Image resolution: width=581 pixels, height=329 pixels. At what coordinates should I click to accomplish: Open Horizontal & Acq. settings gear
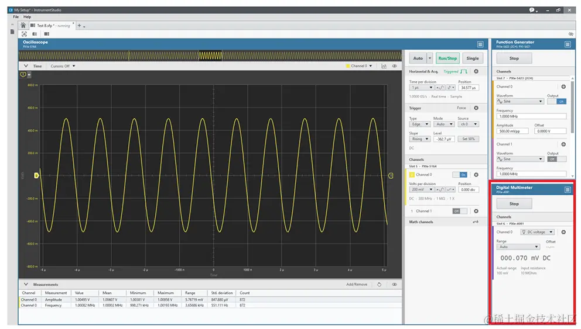pos(476,71)
